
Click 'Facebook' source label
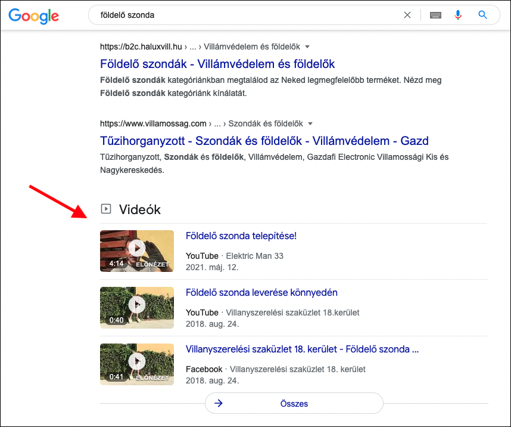point(204,369)
